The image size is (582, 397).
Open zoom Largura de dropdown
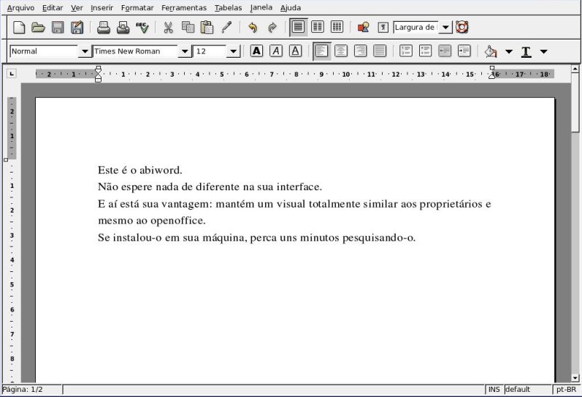tap(445, 27)
